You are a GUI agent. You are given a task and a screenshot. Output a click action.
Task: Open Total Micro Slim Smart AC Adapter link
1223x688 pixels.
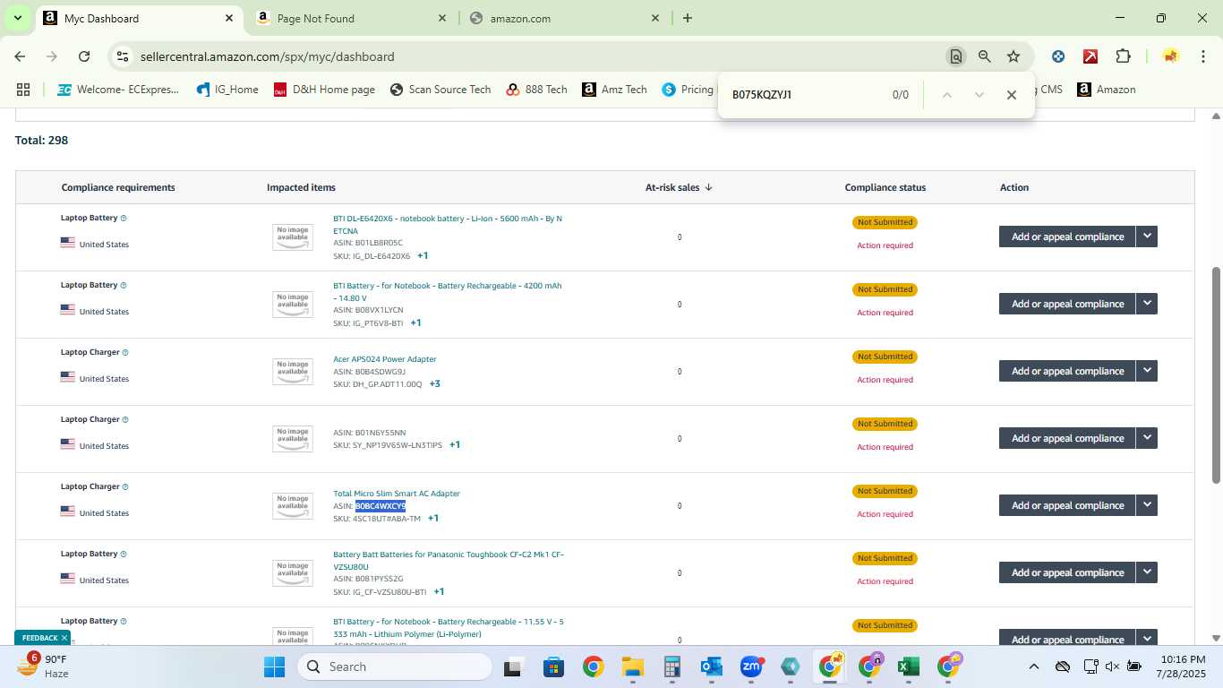(x=397, y=494)
